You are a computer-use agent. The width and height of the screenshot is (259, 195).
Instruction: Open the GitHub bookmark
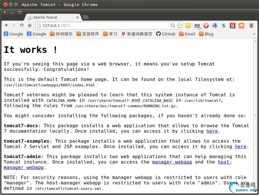click(x=166, y=34)
